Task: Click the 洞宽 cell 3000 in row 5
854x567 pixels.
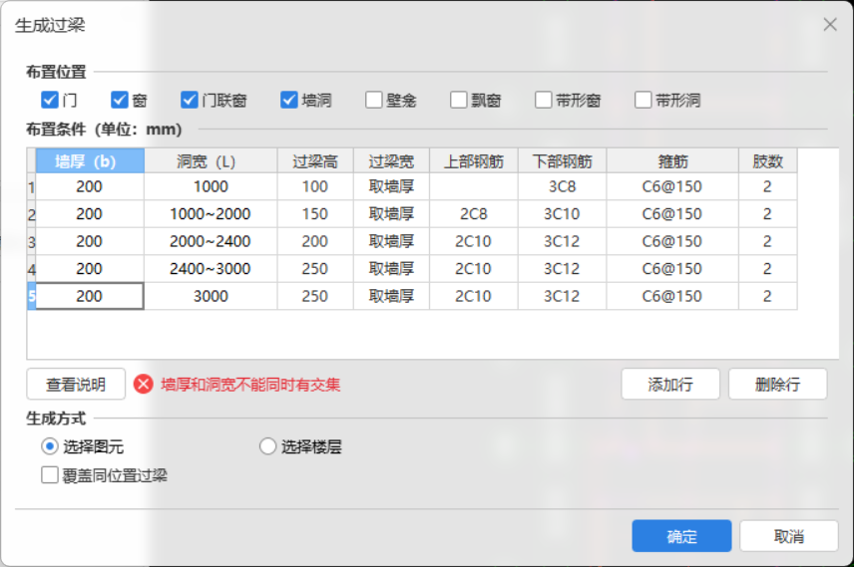Action: click(211, 296)
